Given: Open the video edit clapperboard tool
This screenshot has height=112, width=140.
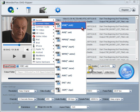Looking at the screenshot, I should (43, 10).
